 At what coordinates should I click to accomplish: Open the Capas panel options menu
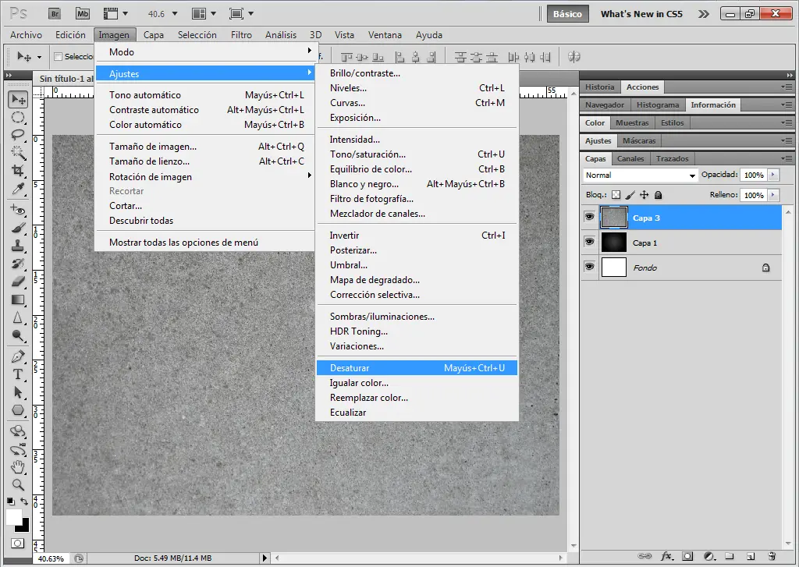[786, 158]
